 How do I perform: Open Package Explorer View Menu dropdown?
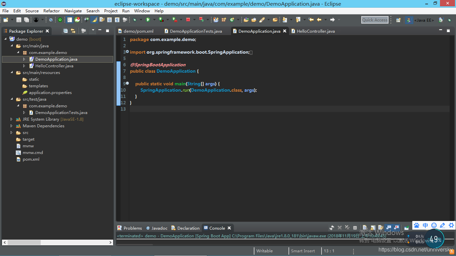coord(93,30)
